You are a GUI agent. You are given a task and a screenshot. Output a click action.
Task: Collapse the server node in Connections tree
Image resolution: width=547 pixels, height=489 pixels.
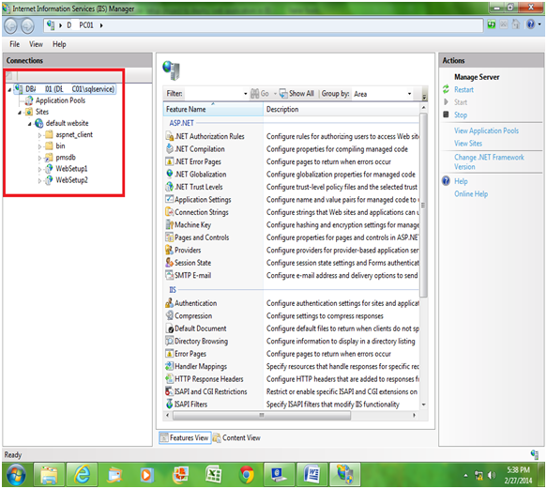tap(9, 90)
